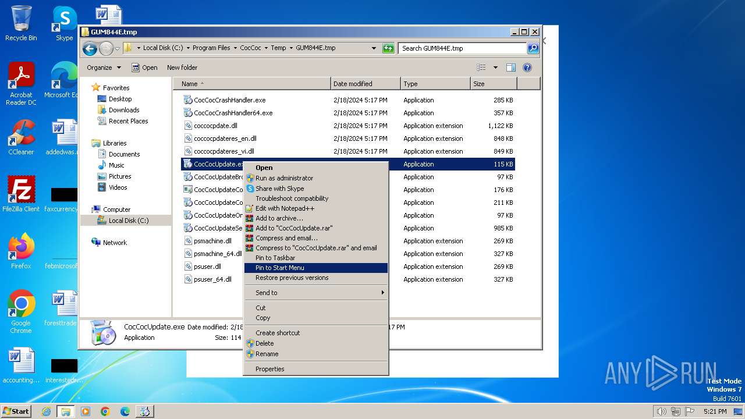
Task: Click the Open toolbar button
Action: click(x=144, y=68)
